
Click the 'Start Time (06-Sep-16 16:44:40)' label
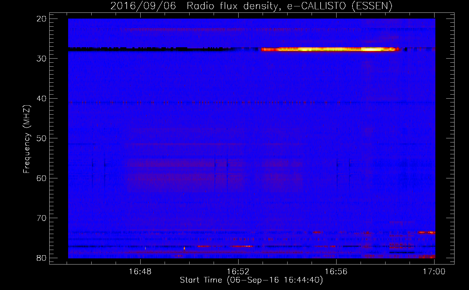[251, 280]
